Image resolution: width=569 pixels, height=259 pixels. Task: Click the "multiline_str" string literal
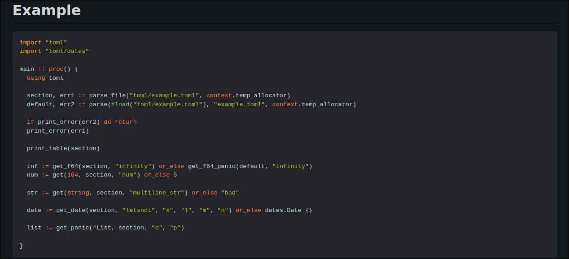[157, 193]
